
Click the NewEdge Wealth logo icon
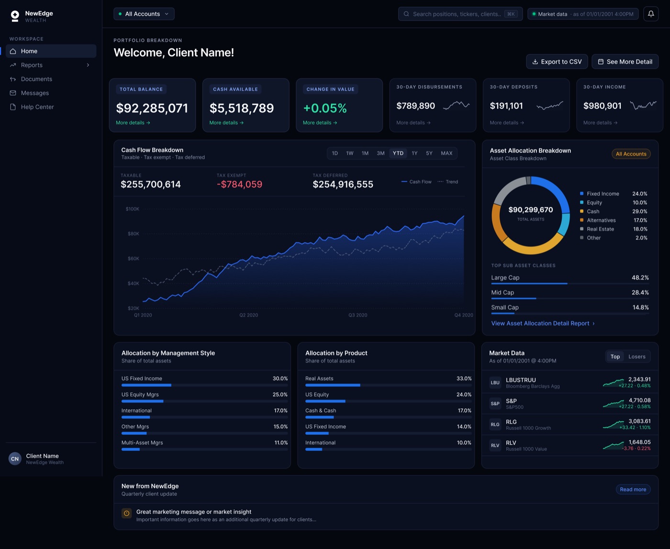tap(15, 16)
